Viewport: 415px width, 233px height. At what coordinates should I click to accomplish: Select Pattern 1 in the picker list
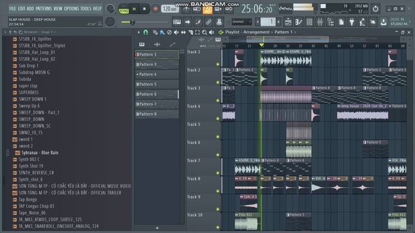click(x=157, y=54)
